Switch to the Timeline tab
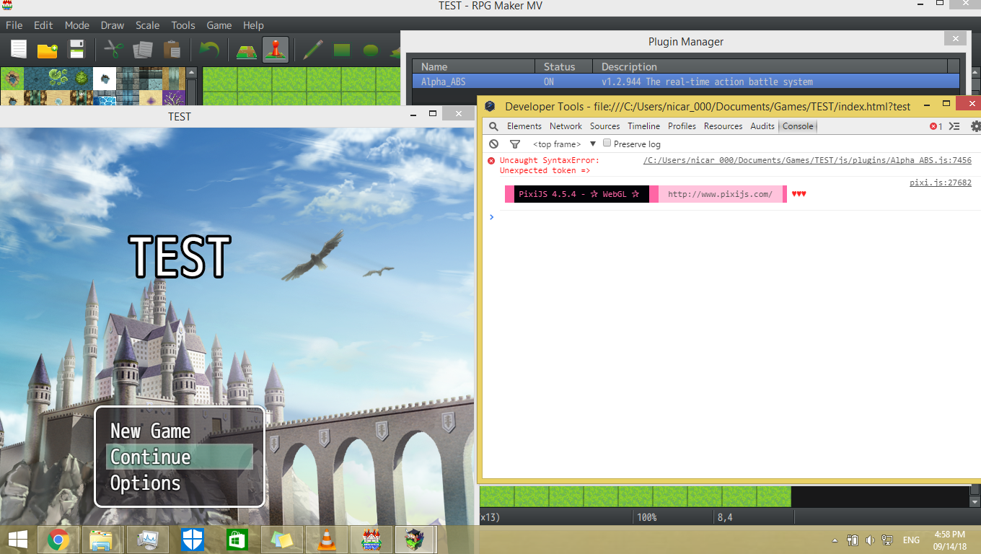Viewport: 981px width, 554px height. 645,126
